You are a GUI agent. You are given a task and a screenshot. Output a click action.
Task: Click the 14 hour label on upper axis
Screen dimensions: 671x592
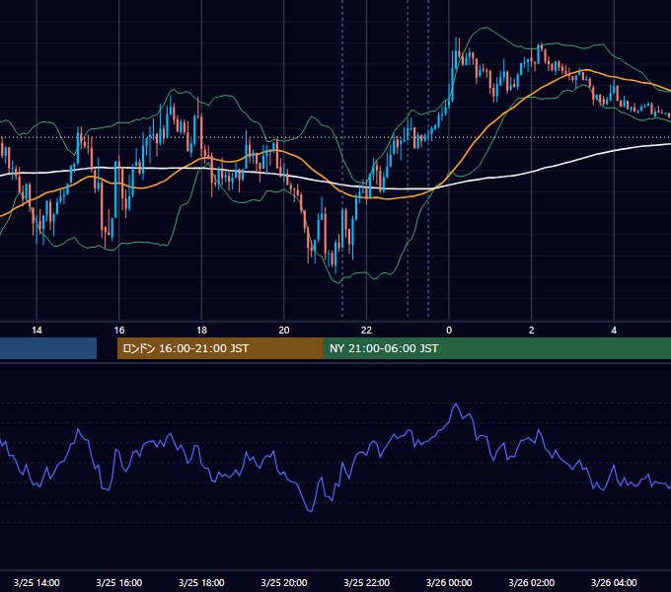(x=37, y=331)
